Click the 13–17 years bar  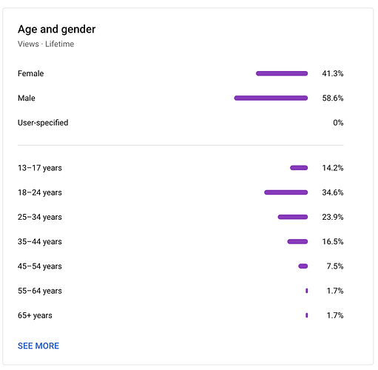click(299, 168)
